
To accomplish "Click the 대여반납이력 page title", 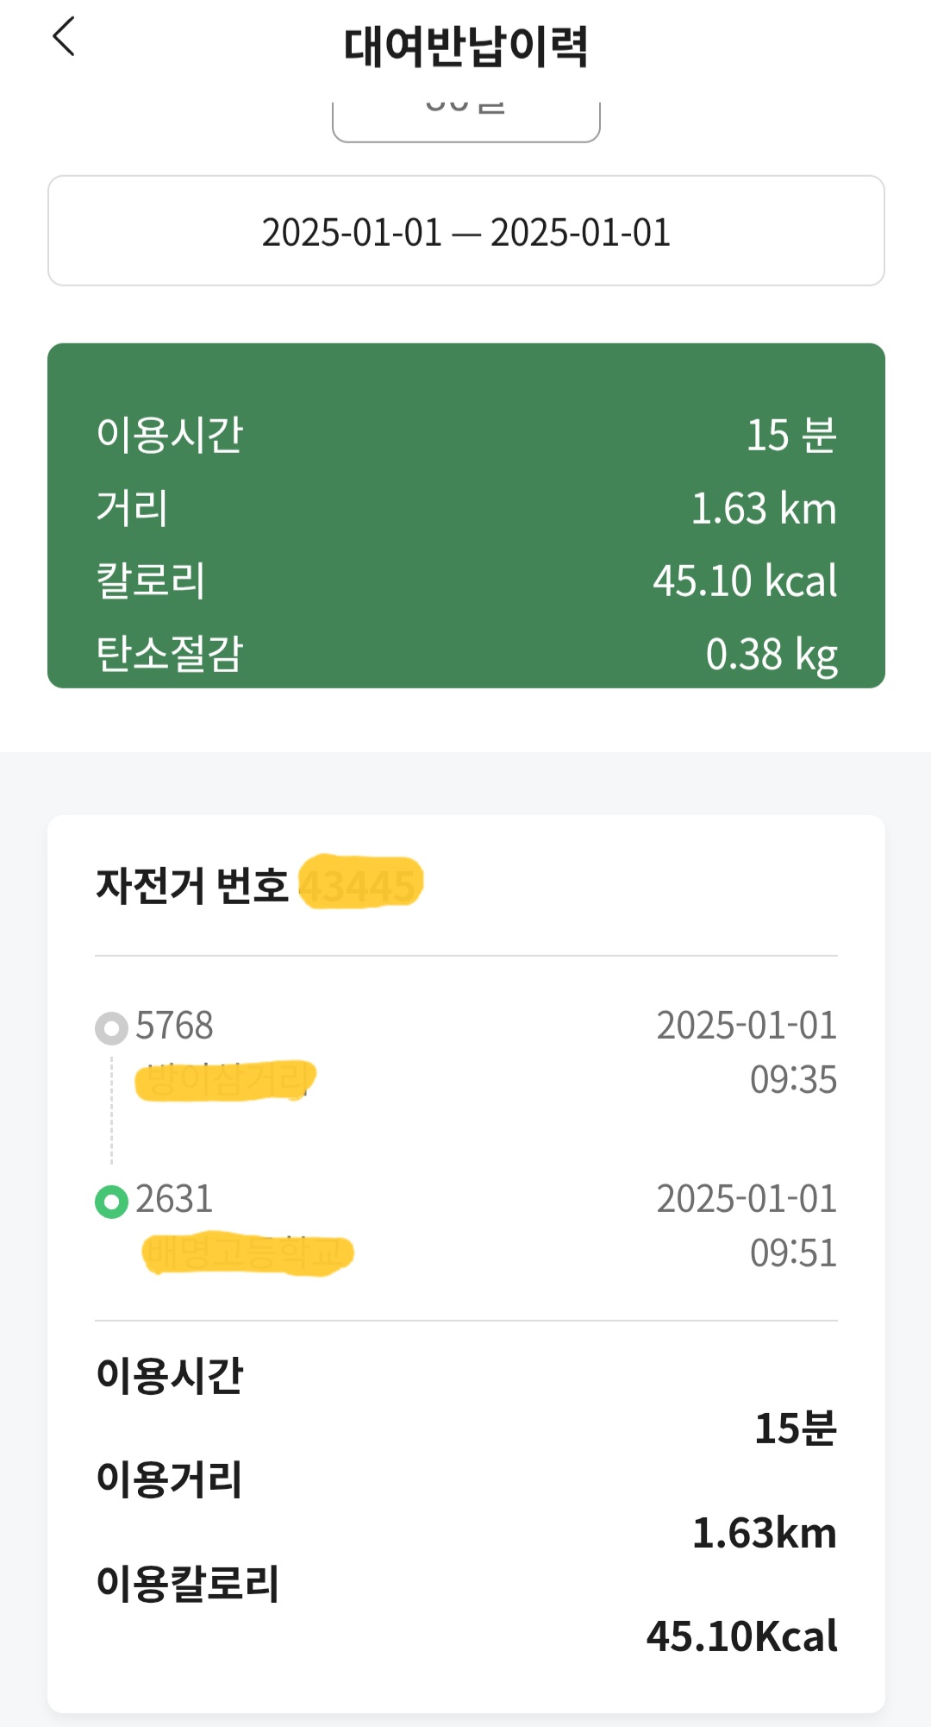I will point(465,47).
